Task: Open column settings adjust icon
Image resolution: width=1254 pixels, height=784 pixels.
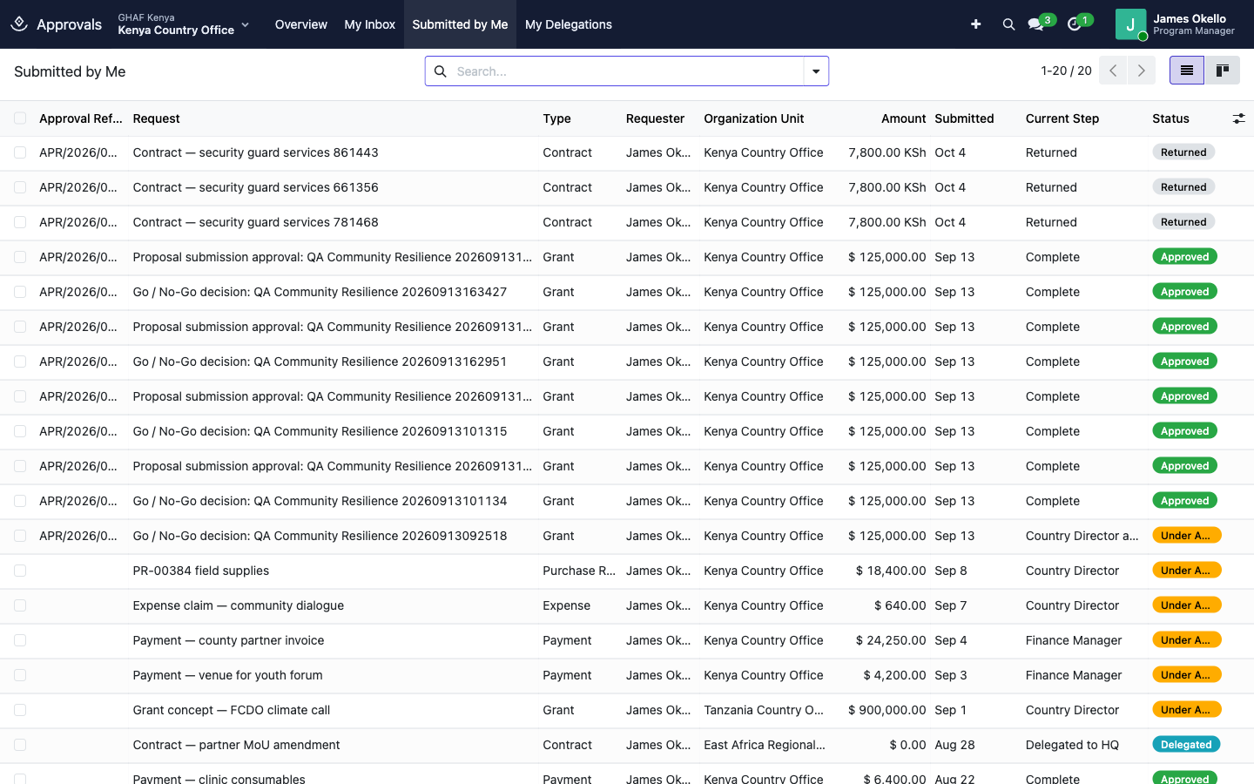Action: click(x=1238, y=118)
